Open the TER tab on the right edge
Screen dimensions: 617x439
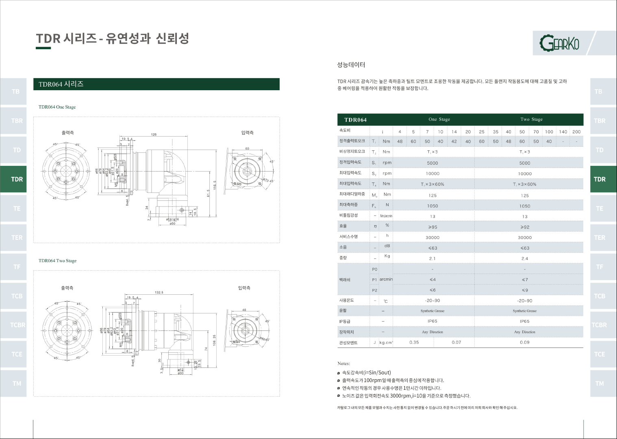[604, 238]
